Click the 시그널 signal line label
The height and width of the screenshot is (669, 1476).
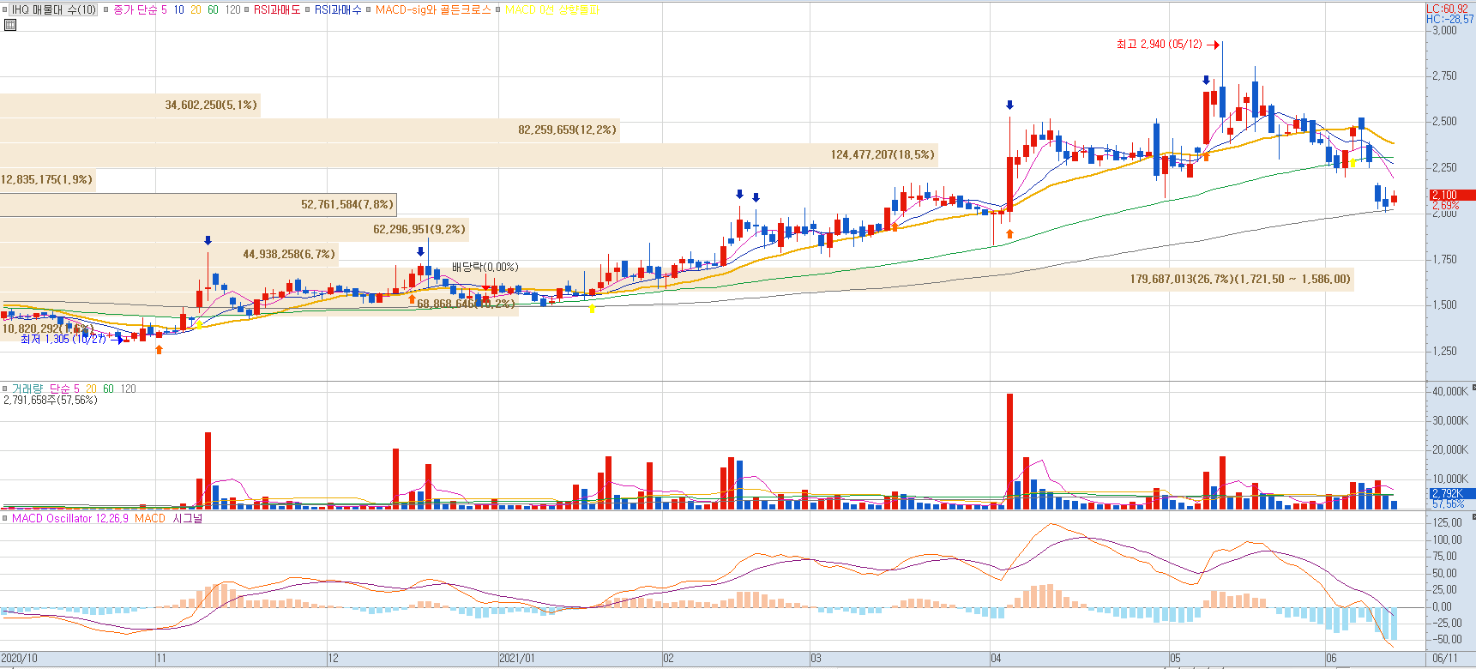(187, 519)
